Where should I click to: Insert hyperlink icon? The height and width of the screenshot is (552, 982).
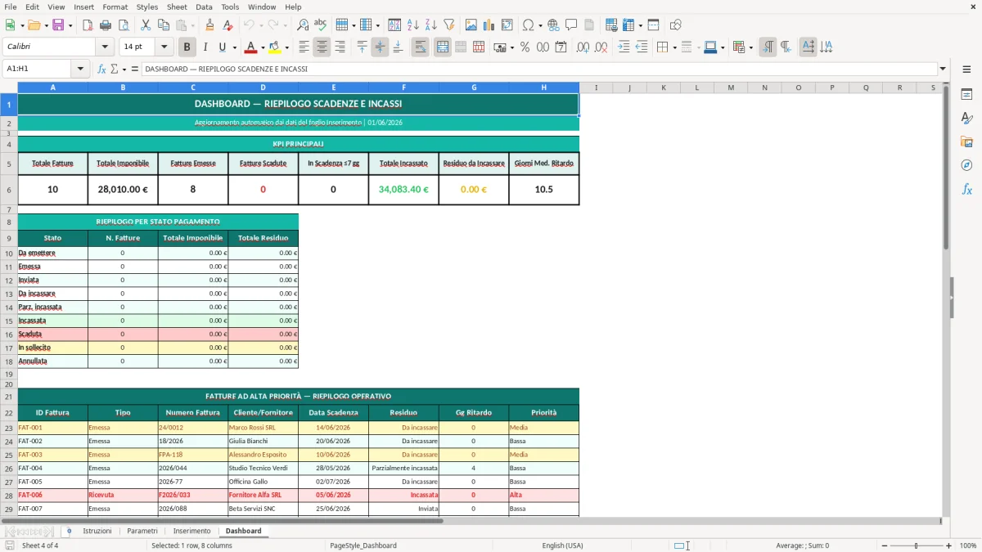pos(553,25)
